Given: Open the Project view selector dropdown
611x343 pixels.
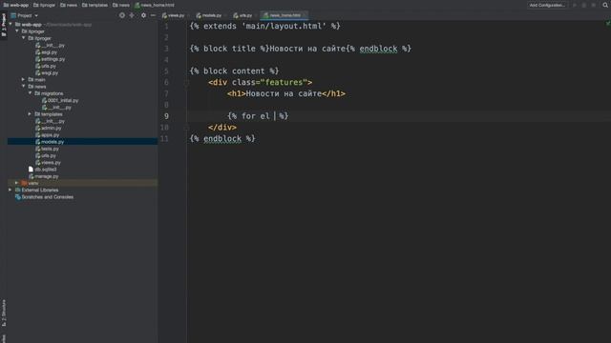Looking at the screenshot, I should 25,15.
